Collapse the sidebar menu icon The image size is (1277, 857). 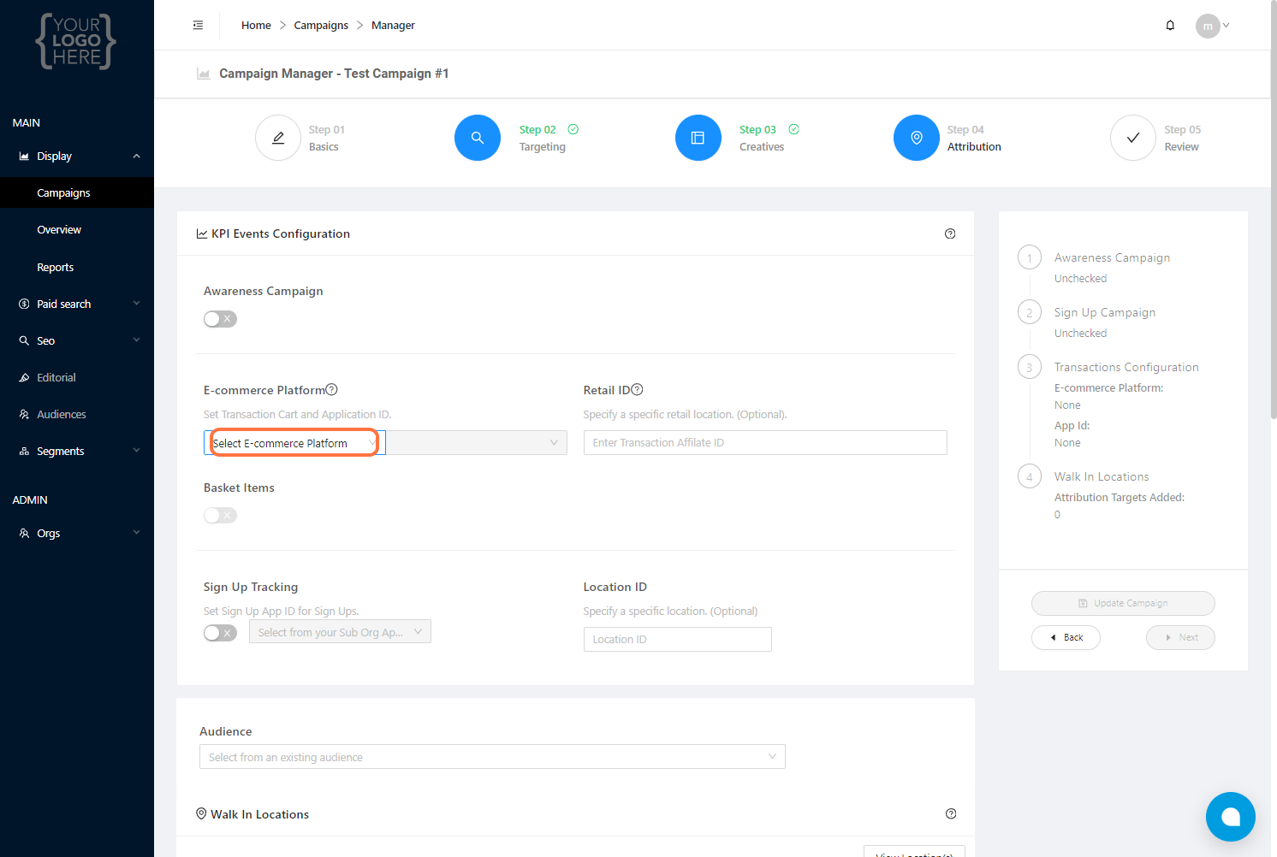coord(198,26)
